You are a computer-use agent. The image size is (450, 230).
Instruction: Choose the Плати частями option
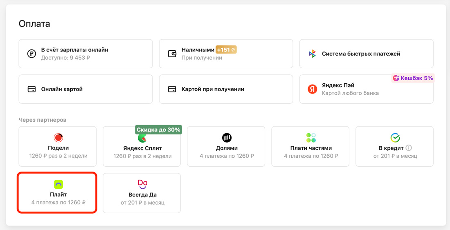[310, 146]
